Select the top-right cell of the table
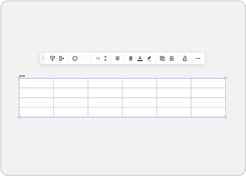Screen dimensions: 246x176 click(208, 83)
